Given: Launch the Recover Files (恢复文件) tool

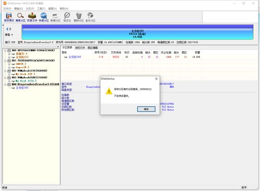Looking at the screenshot, I should (32, 17).
